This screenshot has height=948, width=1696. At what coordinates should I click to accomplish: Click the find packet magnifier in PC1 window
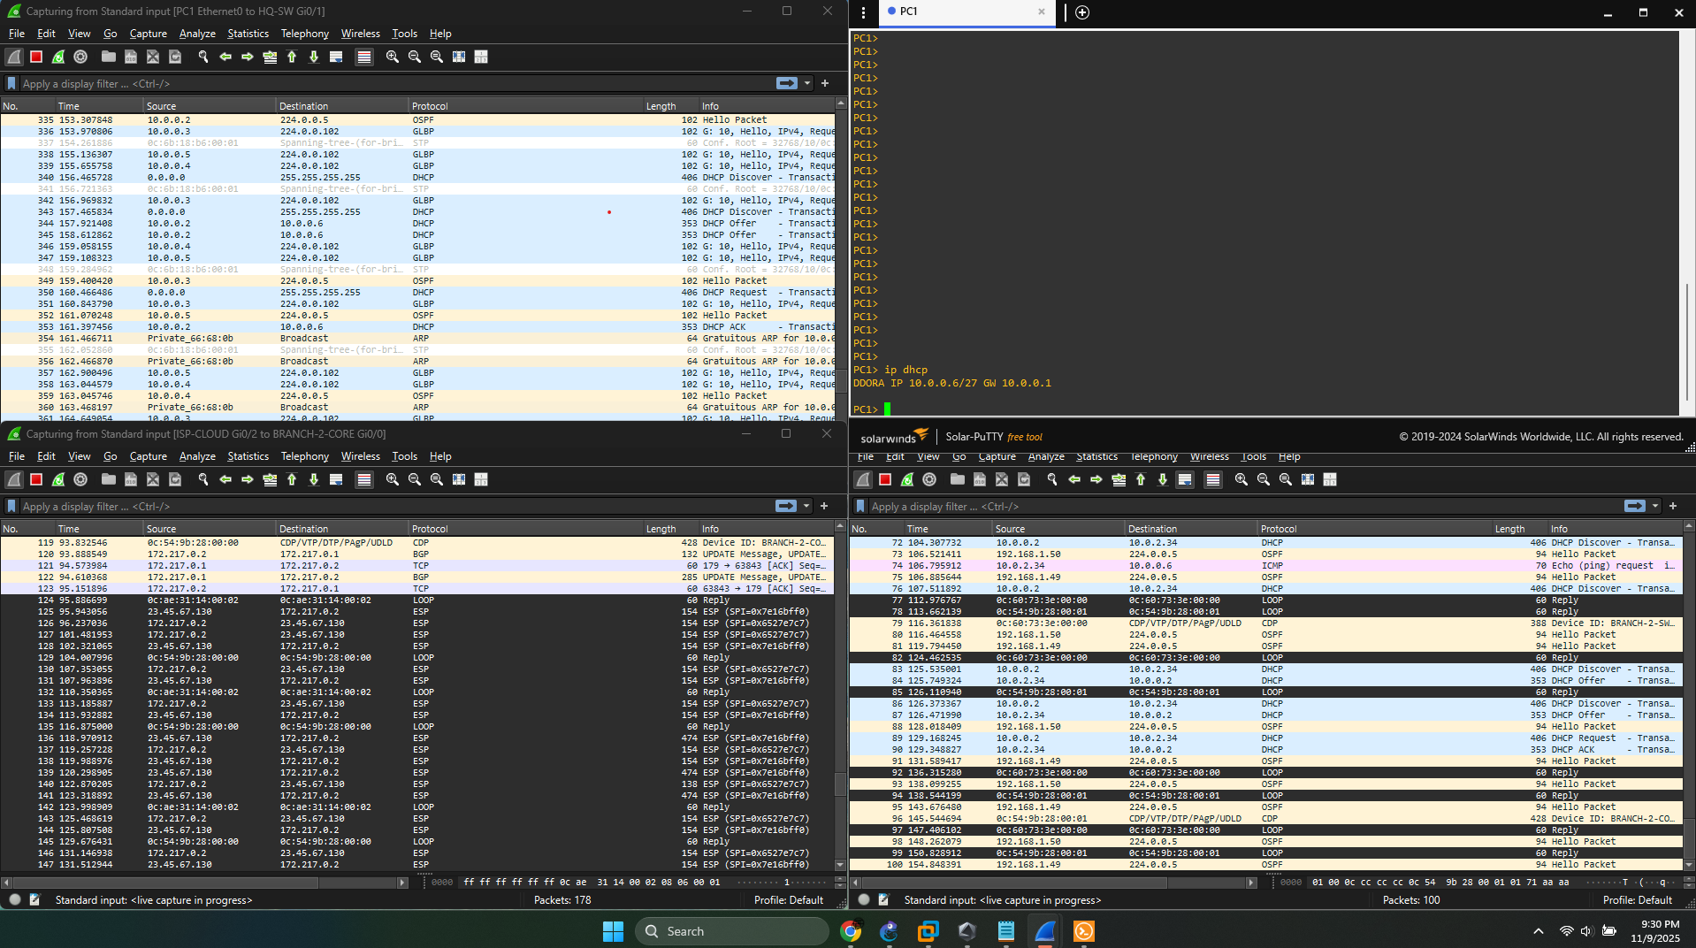coord(202,57)
